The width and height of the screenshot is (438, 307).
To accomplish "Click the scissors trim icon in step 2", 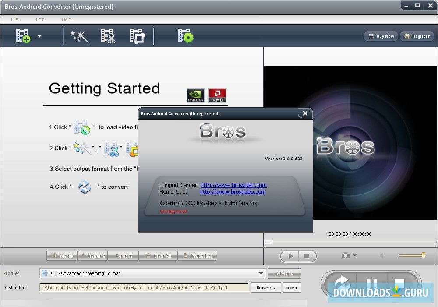I will [x=111, y=149].
